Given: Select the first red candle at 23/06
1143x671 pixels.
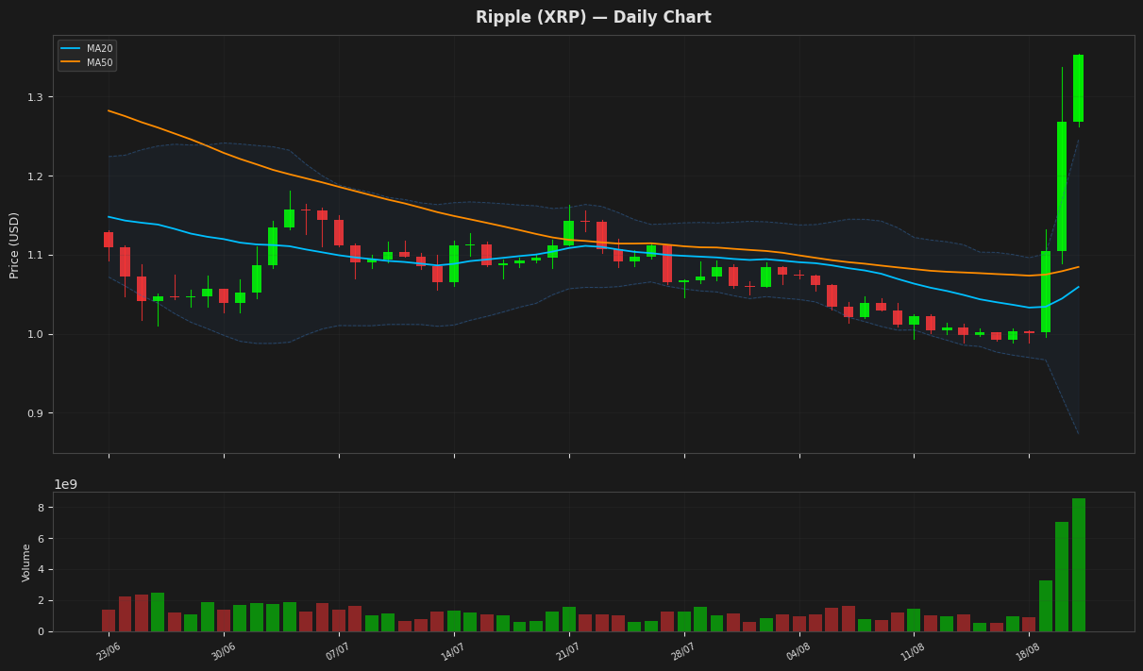Looking at the screenshot, I should click(109, 240).
